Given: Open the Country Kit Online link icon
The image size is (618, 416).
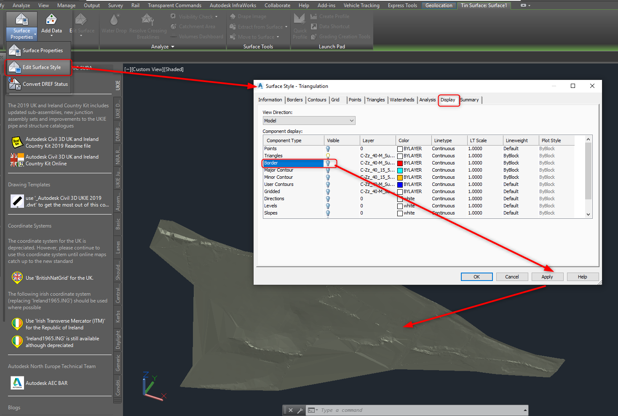Looking at the screenshot, I should point(17,160).
